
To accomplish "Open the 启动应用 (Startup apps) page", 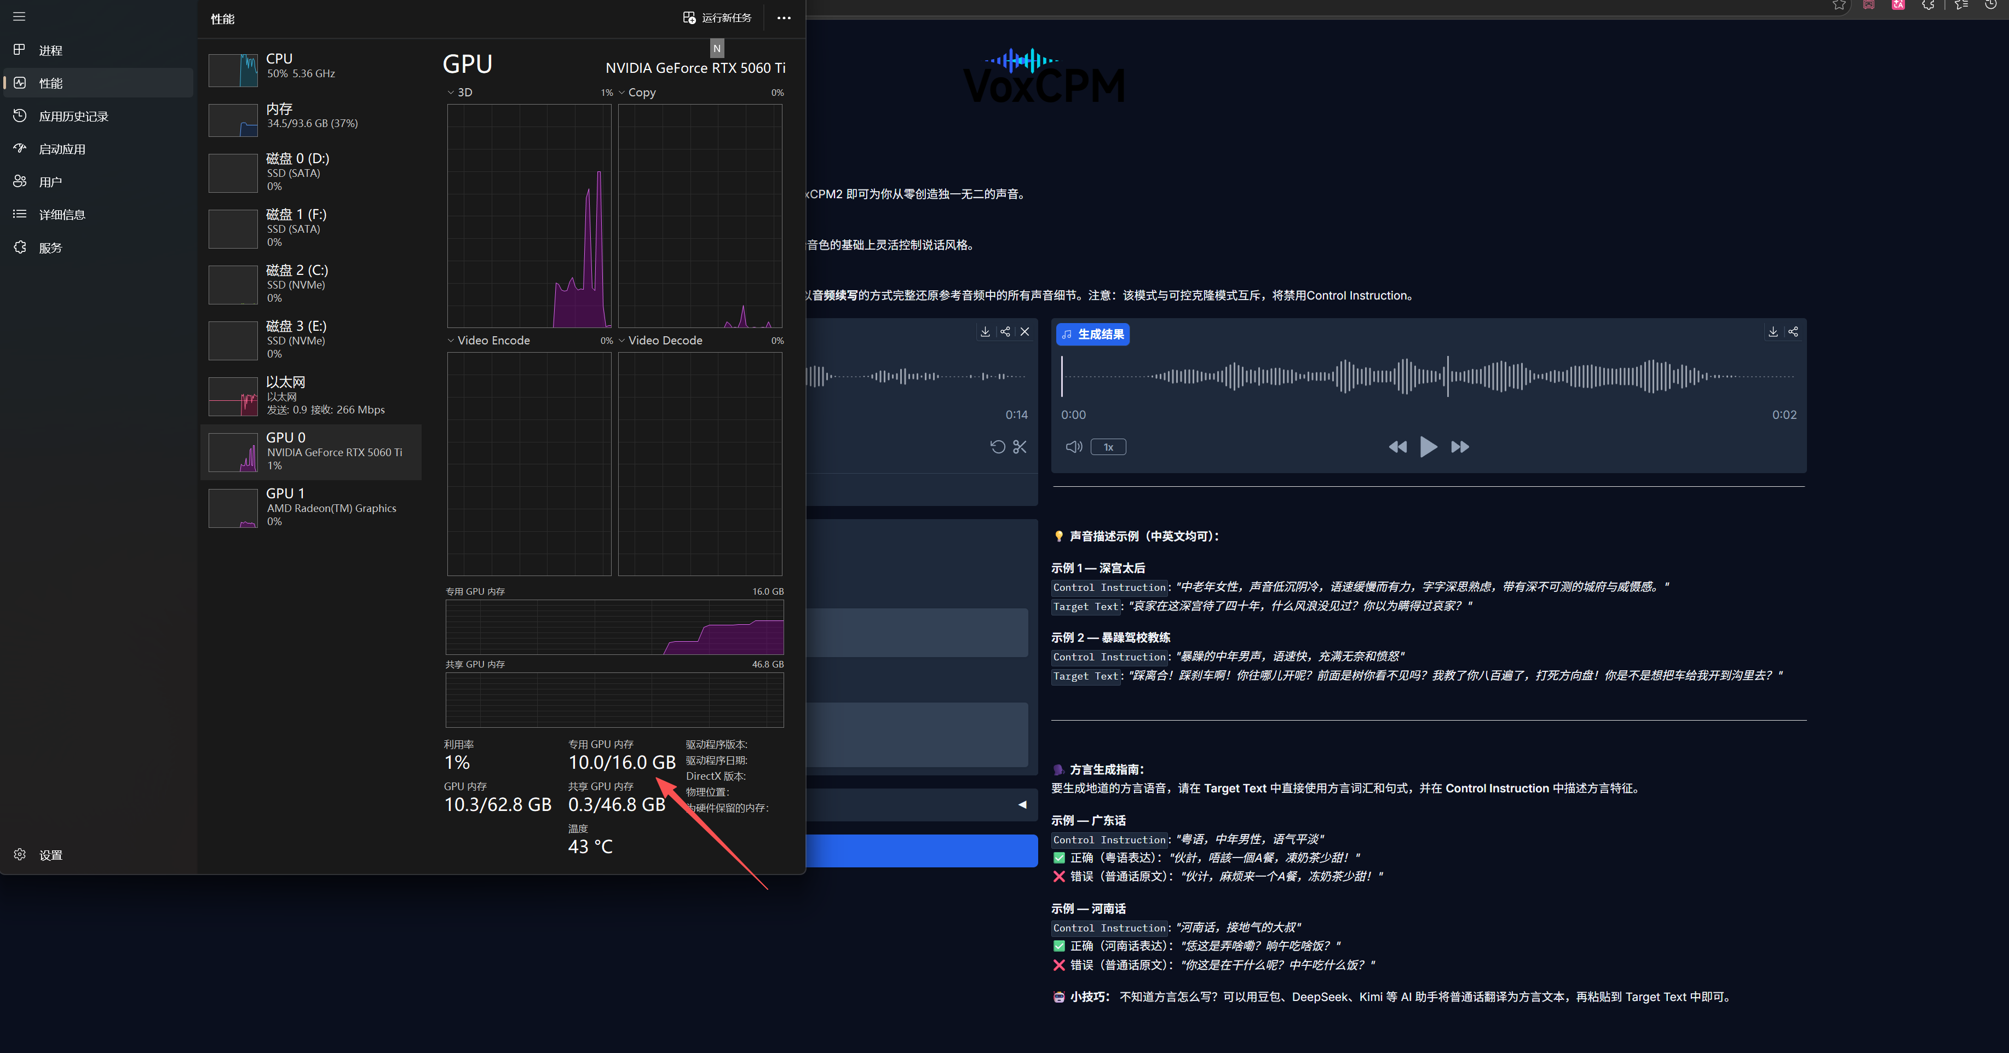I will tap(98, 149).
